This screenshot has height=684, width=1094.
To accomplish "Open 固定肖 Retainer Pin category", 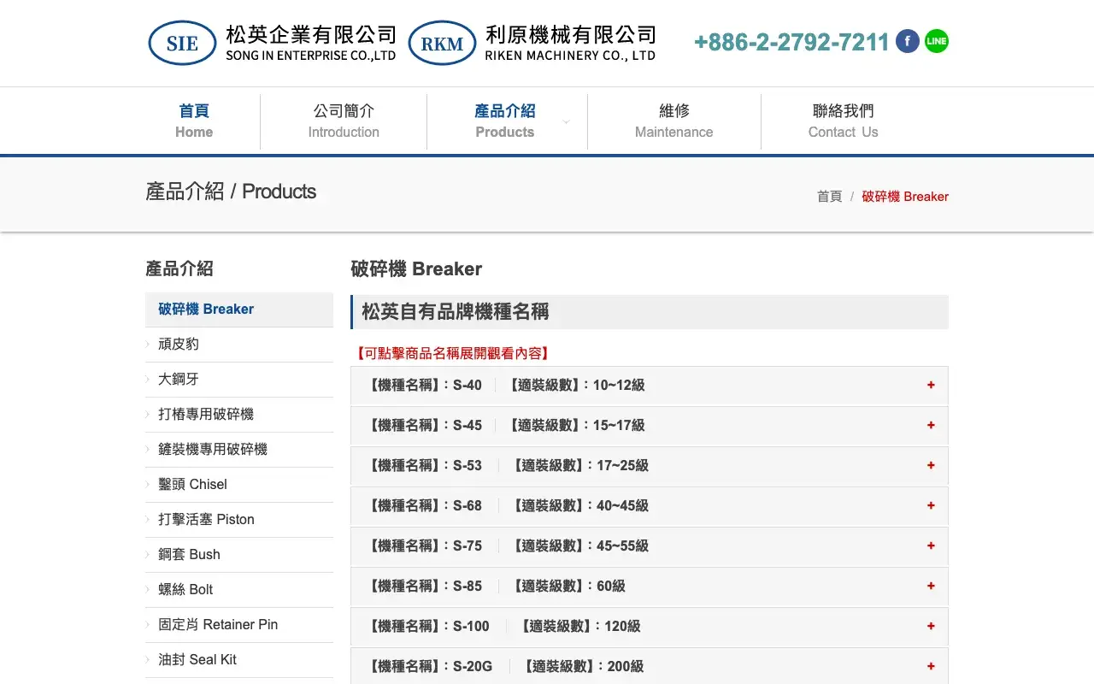I will click(239, 625).
